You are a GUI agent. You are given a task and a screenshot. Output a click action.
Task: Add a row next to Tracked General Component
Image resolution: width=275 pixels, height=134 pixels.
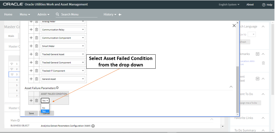[x=31, y=63]
